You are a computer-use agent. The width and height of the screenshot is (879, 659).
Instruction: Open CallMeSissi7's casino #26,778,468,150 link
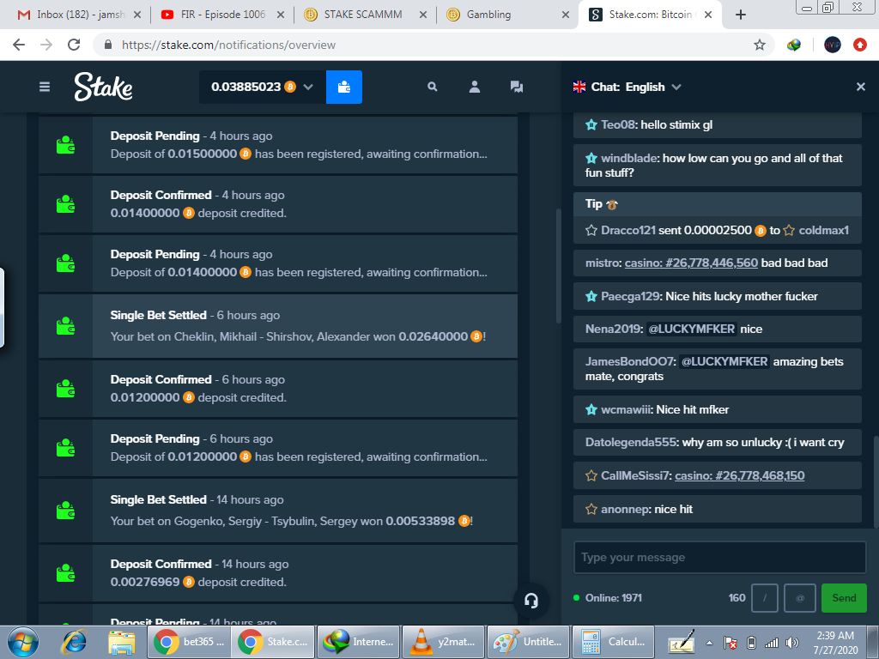tap(739, 475)
